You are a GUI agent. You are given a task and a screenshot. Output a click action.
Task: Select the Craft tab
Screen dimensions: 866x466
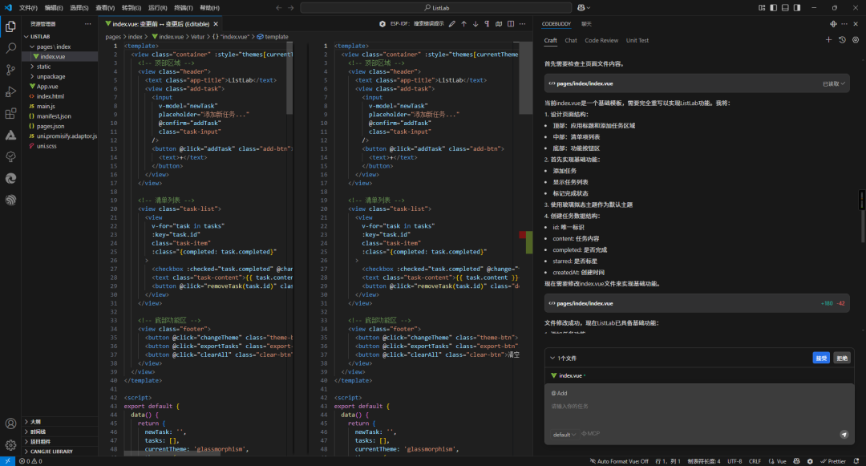[551, 40]
